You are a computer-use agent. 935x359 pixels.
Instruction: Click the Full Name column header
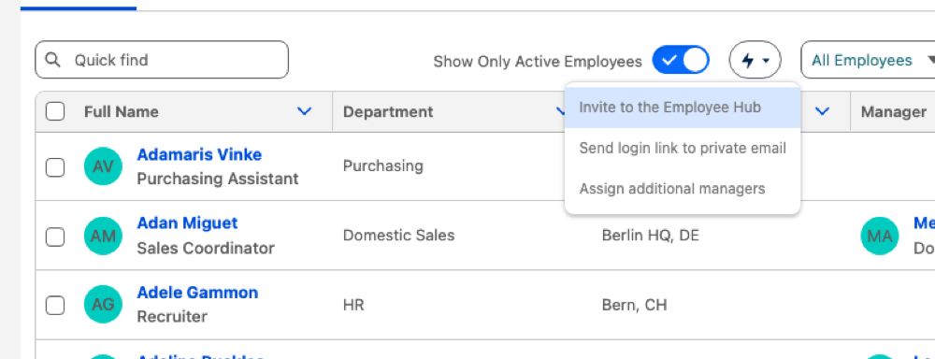121,111
